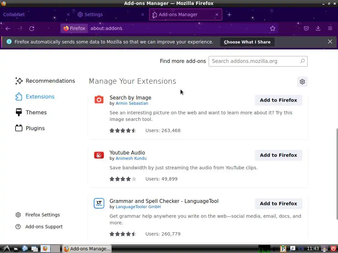Screen dimensions: 338x253
Task: Open Firefox Settings from the sidebar
Action: [x=38, y=215]
